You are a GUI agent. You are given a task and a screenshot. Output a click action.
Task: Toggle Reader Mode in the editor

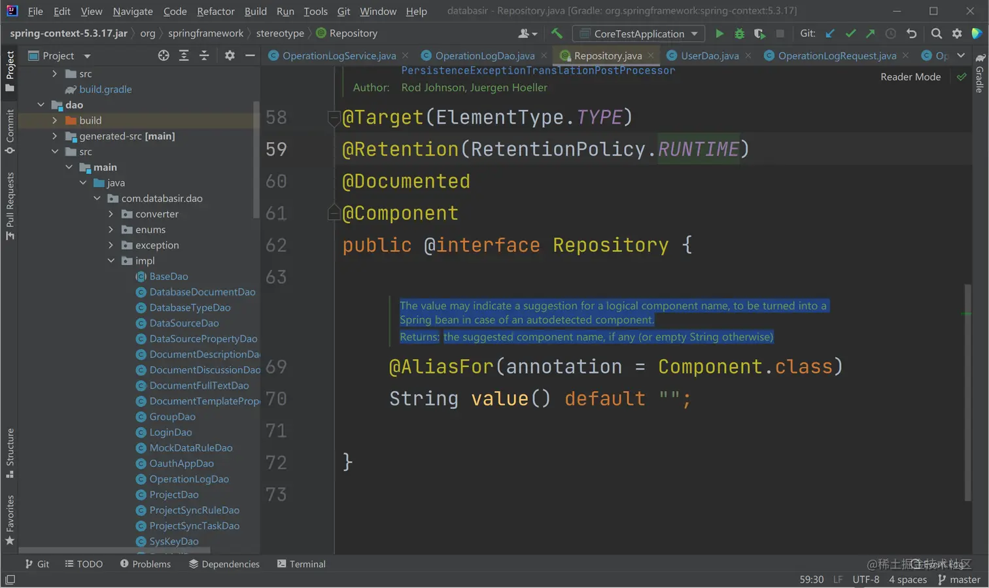click(910, 77)
